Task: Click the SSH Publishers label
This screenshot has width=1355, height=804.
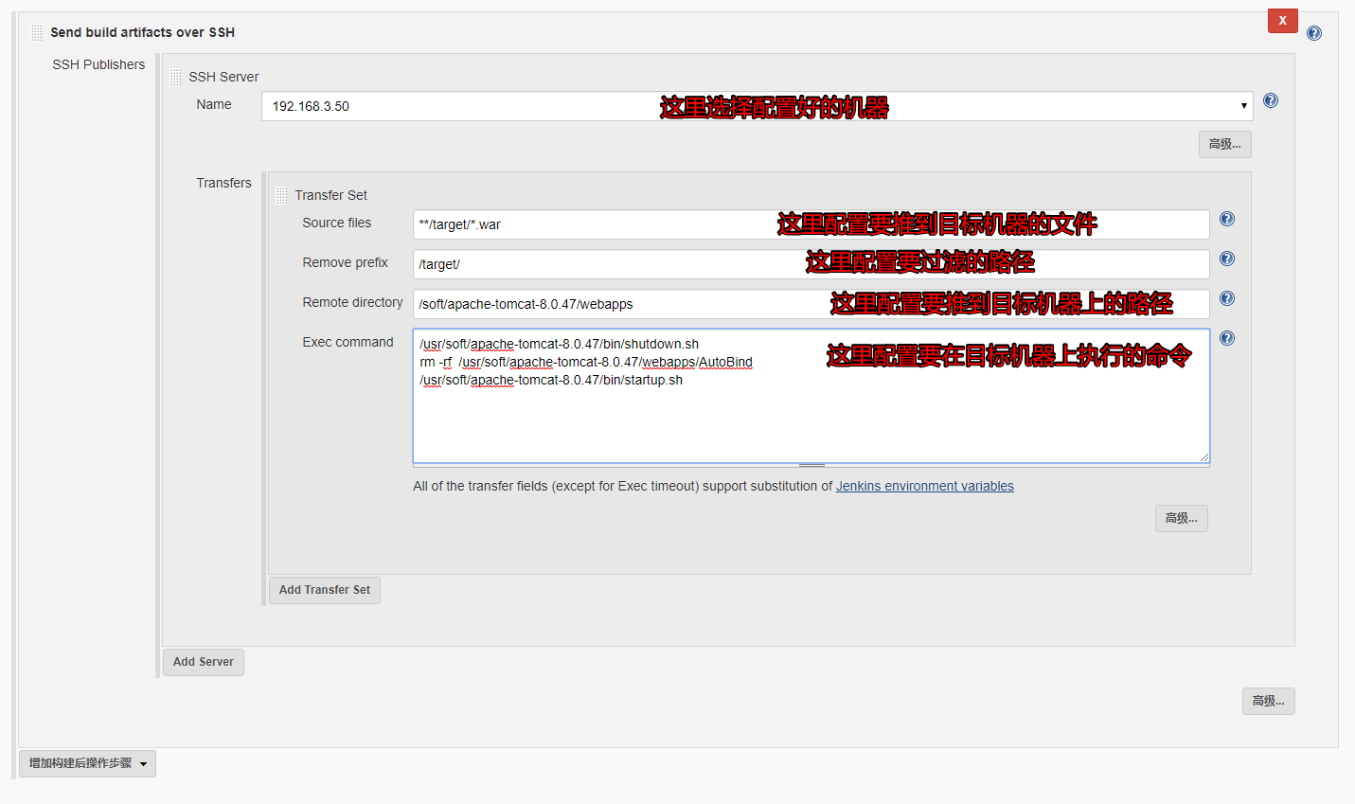Action: pos(98,64)
